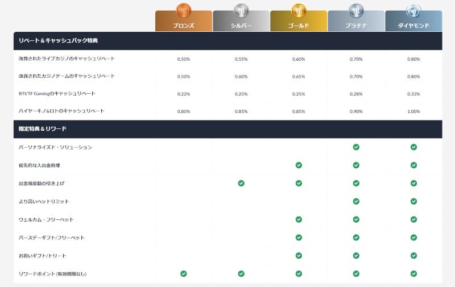Select the シルバー tier tab
455x287 pixels.
tap(241, 25)
